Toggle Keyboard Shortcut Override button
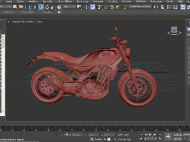 point(93,7)
